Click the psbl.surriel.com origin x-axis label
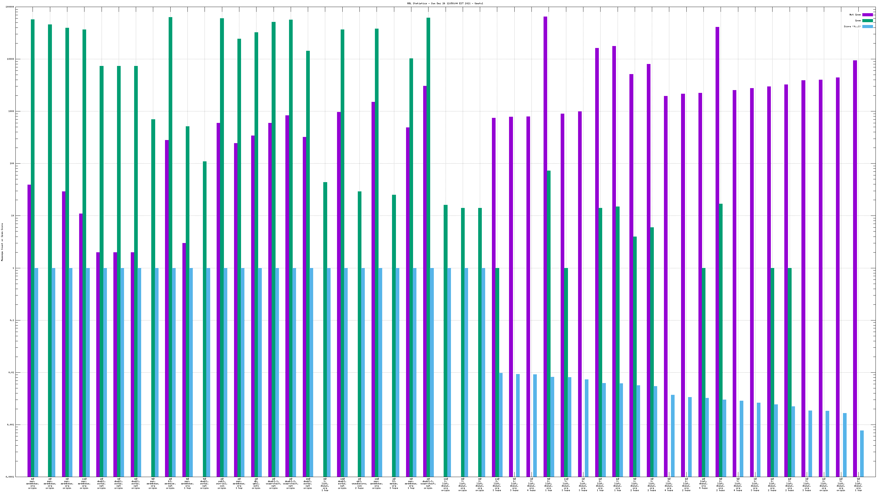 222,484
